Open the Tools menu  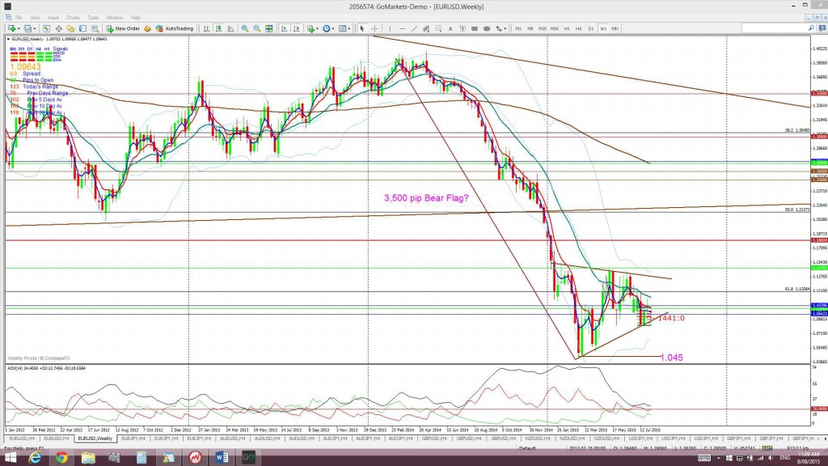click(93, 18)
